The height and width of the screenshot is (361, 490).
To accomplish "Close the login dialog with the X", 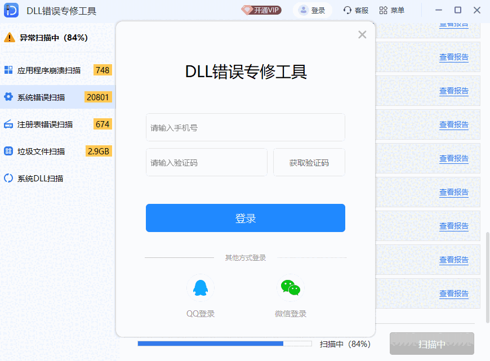I will point(362,34).
